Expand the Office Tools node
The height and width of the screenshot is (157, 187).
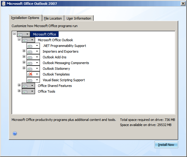(19, 91)
